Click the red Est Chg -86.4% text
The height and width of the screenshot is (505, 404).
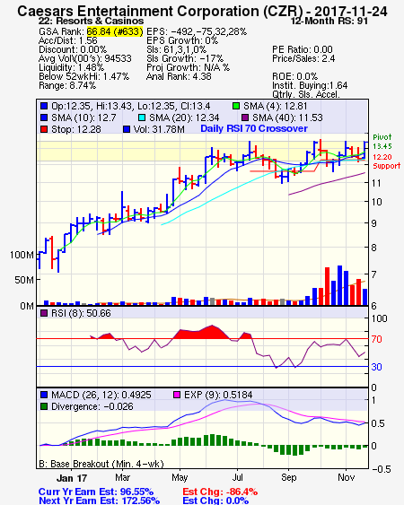[220, 492]
